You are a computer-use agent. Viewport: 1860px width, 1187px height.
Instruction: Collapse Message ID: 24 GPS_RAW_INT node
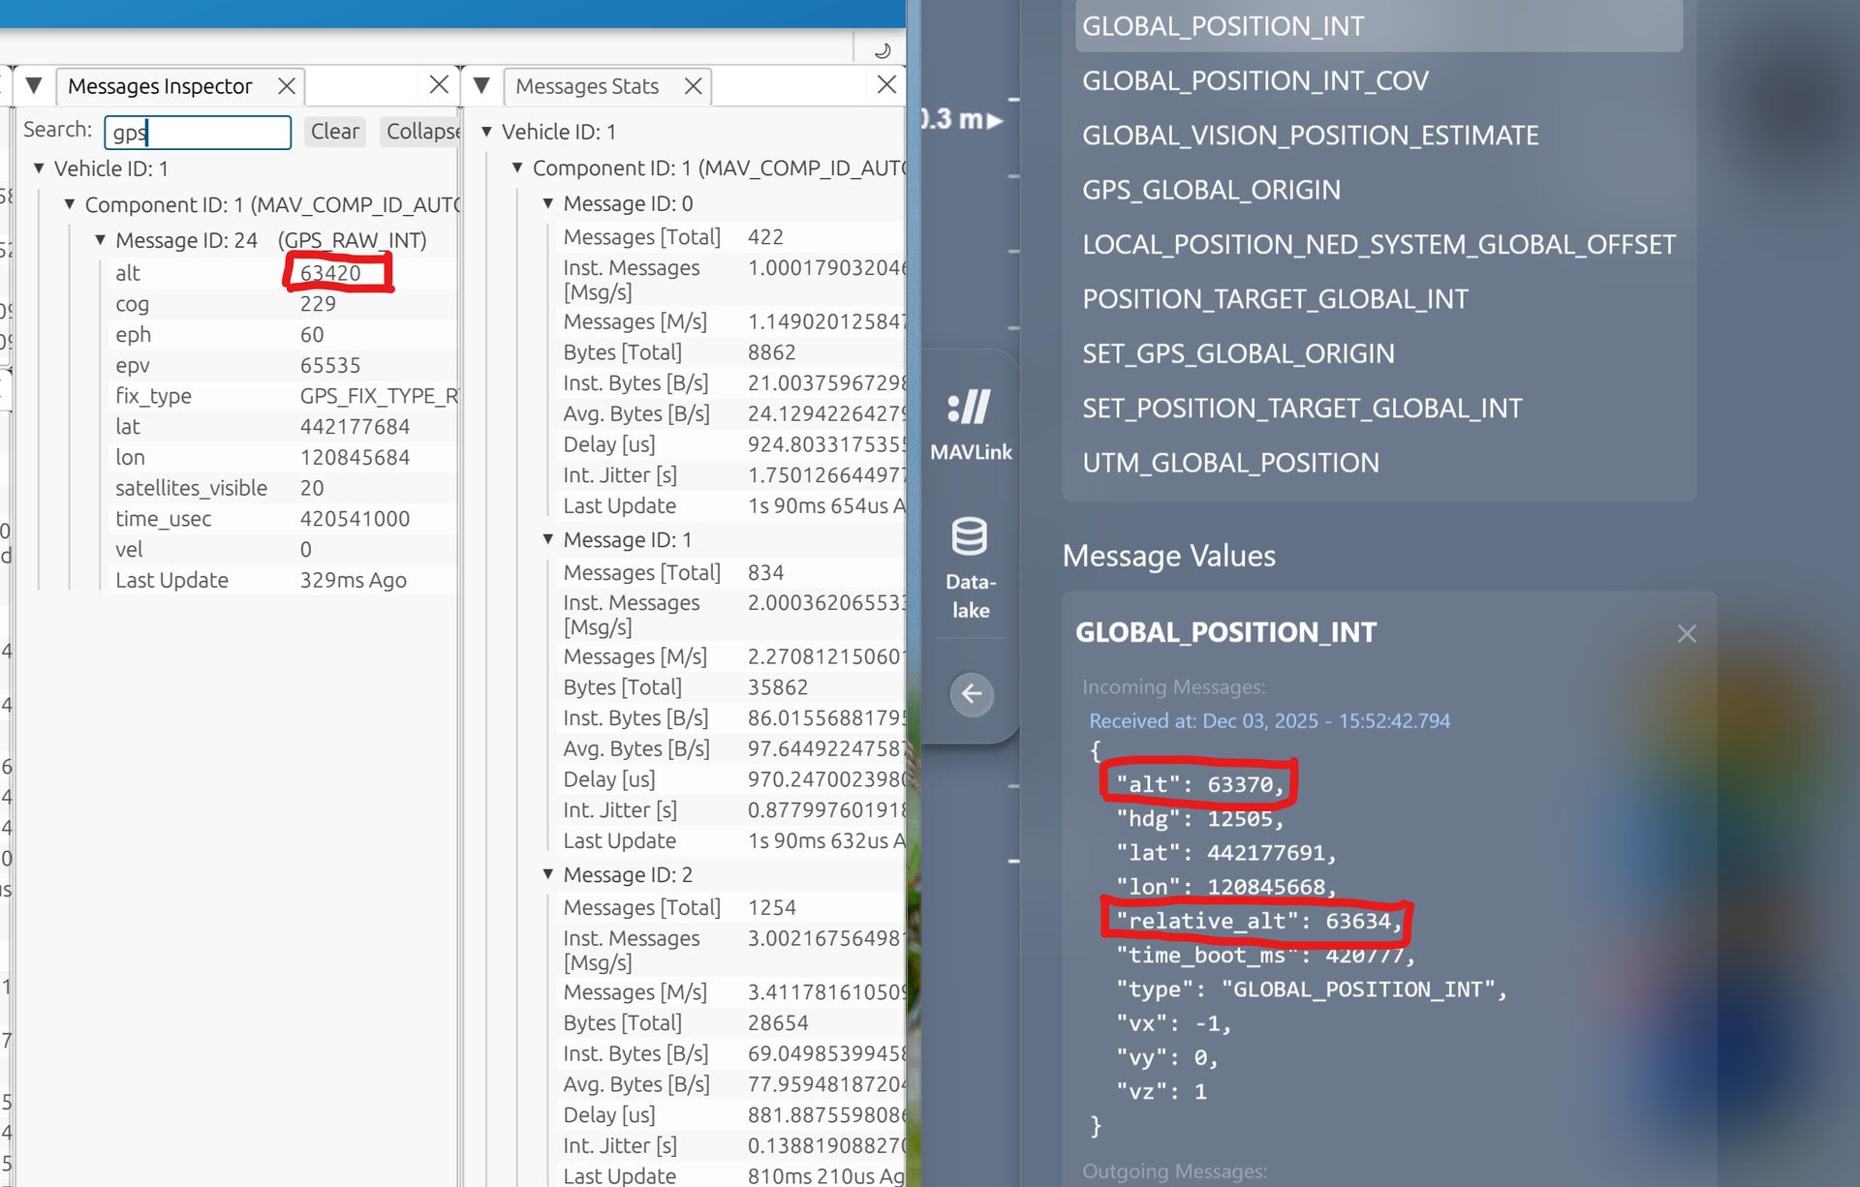point(100,240)
